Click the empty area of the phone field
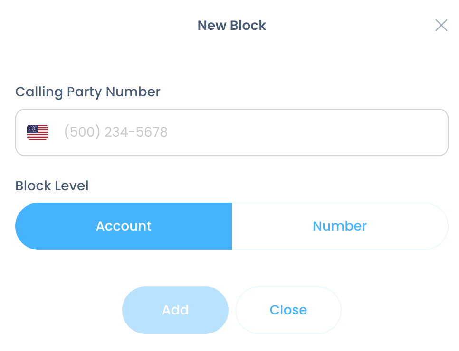This screenshot has height=351, width=459. click(307, 132)
